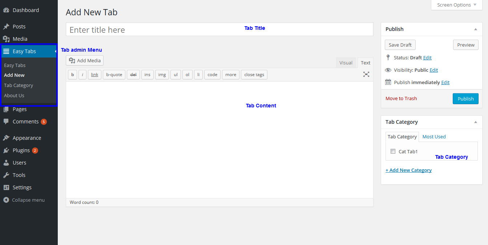Switch to the Visual editor tab
The height and width of the screenshot is (245, 488).
tap(346, 63)
